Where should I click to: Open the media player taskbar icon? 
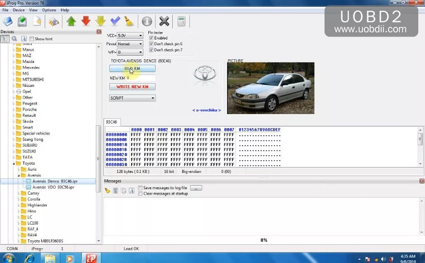pyautogui.click(x=69, y=258)
